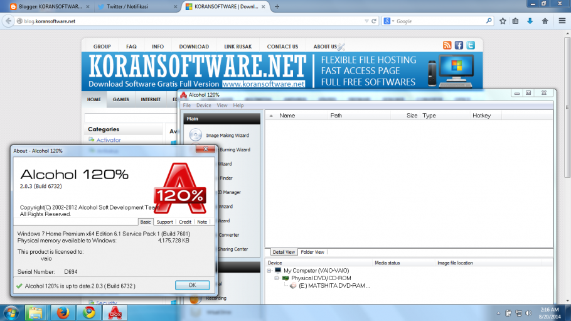Click the My Computer device icon
Image resolution: width=571 pixels, height=321 pixels.
point(278,270)
